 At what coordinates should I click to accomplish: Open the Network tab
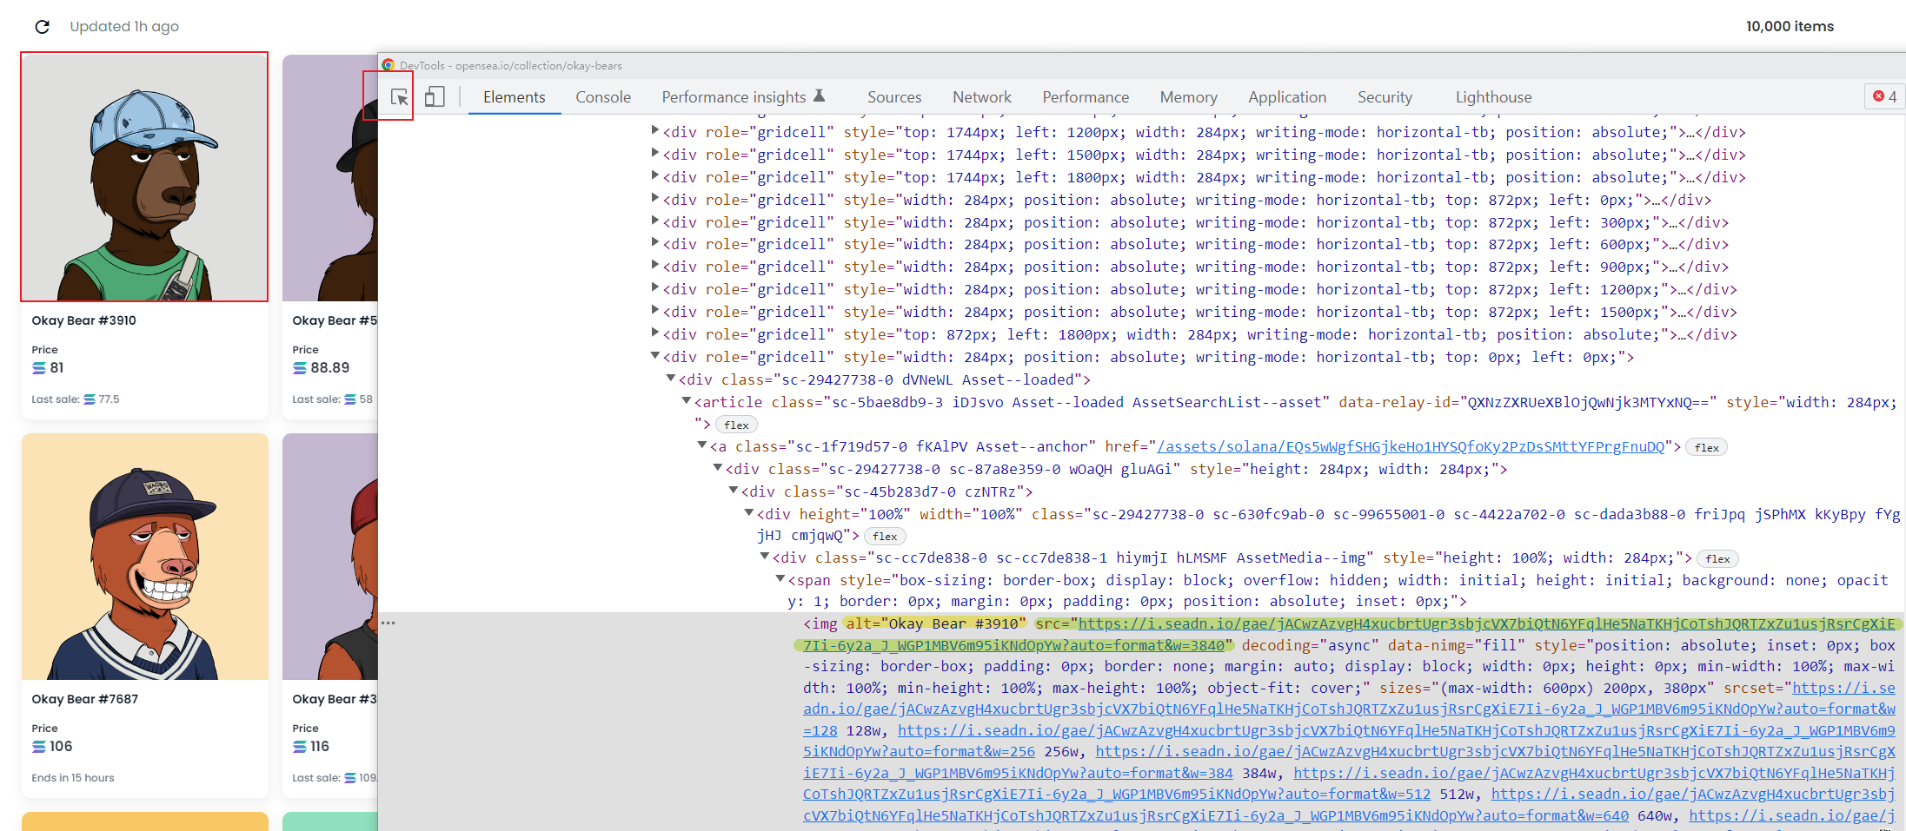[x=981, y=97]
